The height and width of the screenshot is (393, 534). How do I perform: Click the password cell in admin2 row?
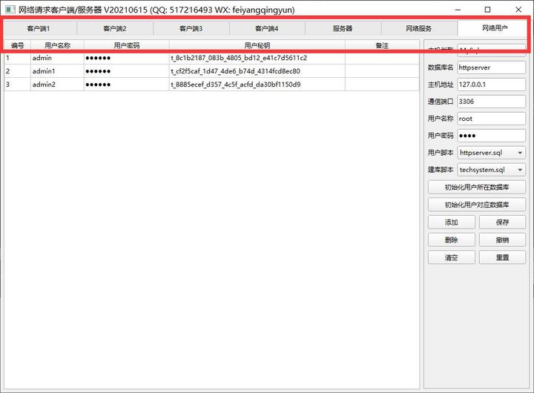[x=126, y=85]
